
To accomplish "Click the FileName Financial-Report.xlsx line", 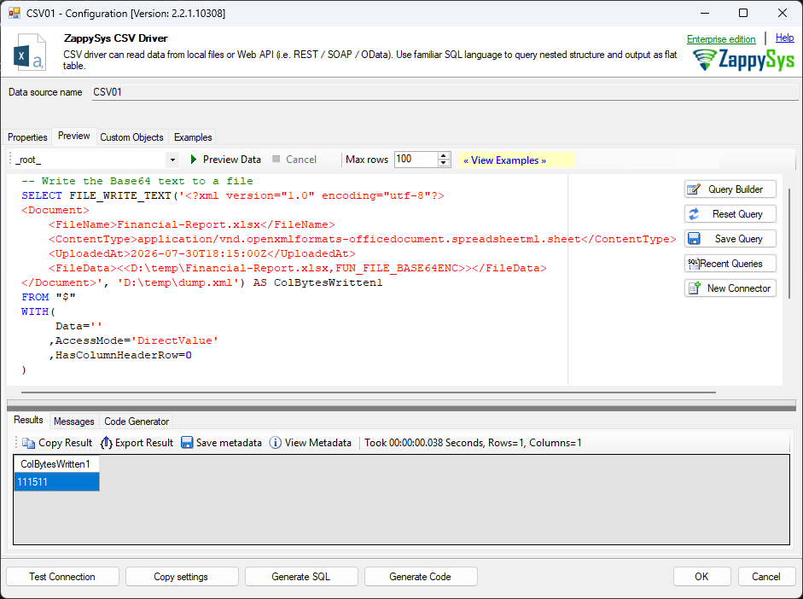I will click(x=192, y=224).
